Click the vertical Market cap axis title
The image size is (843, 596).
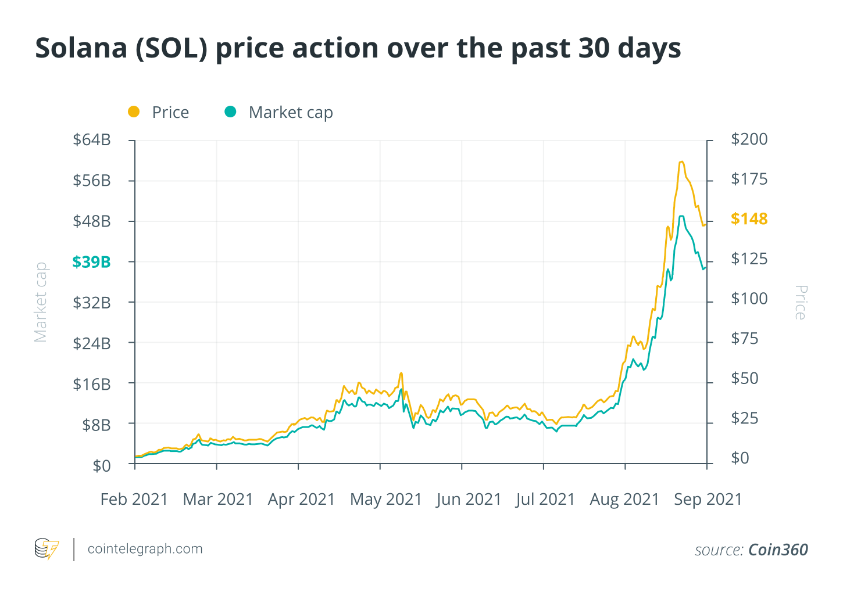40,302
